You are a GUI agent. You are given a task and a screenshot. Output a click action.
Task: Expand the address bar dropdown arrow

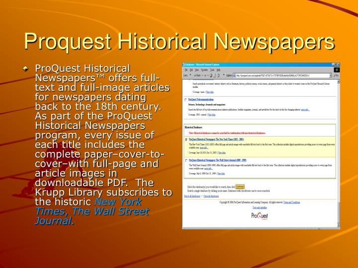331,75
